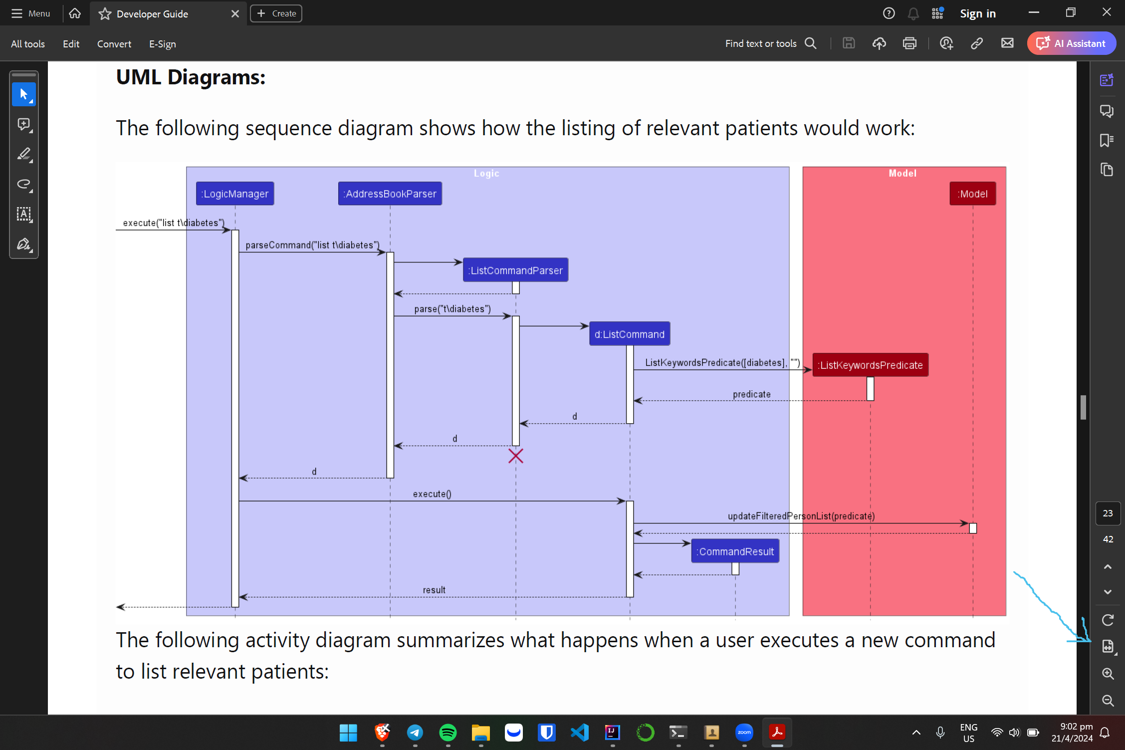1125x750 pixels.
Task: Open the comments side panel
Action: tap(1107, 110)
